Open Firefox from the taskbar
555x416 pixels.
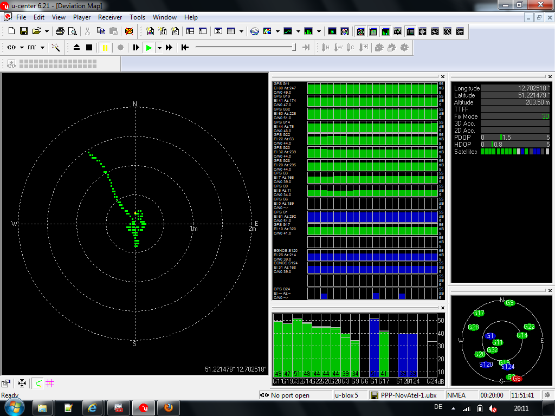point(168,407)
